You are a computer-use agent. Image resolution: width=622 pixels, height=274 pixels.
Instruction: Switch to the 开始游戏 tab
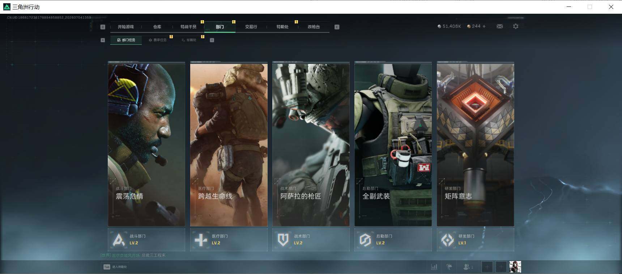[x=126, y=27]
